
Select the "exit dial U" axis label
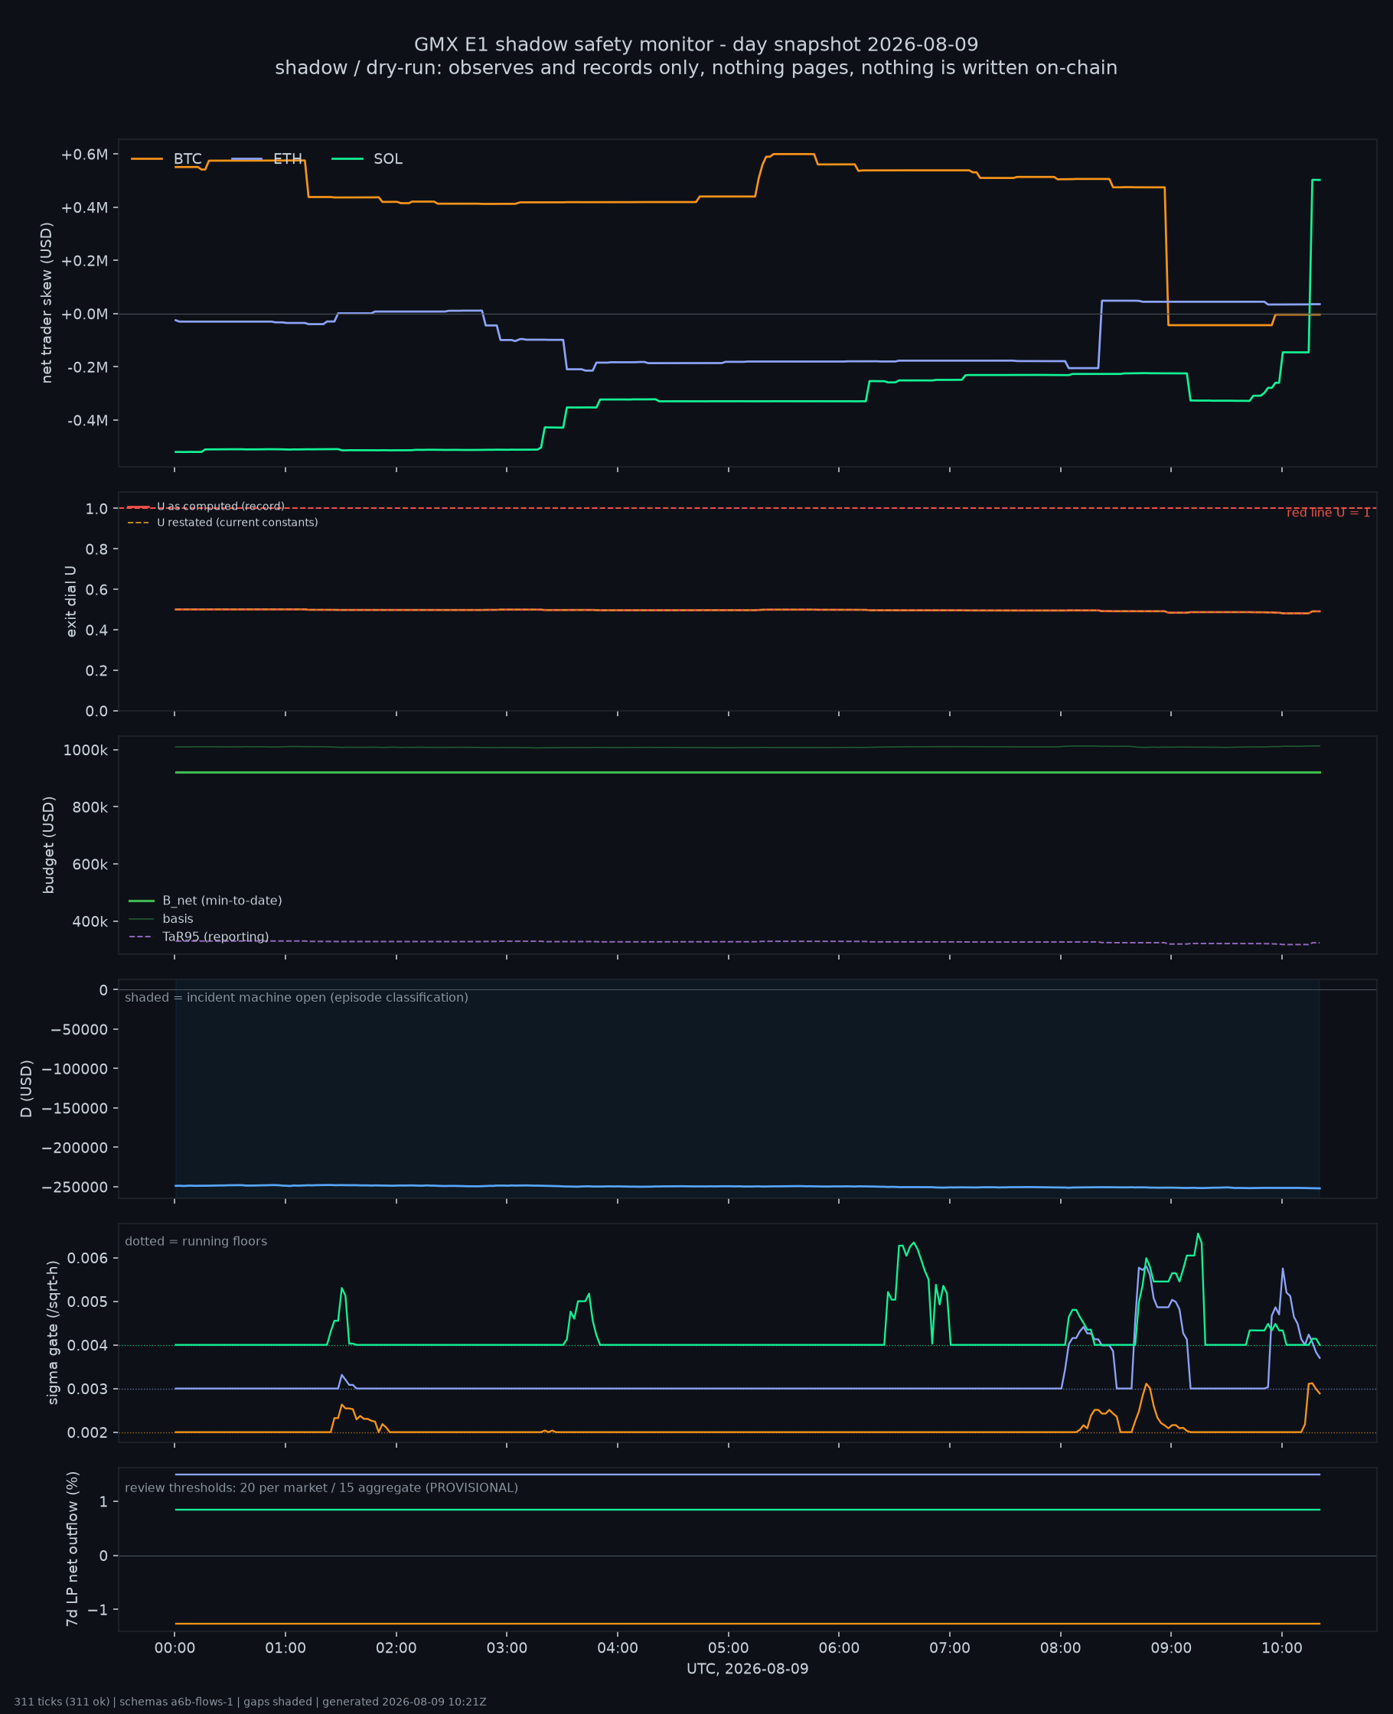click(x=70, y=601)
